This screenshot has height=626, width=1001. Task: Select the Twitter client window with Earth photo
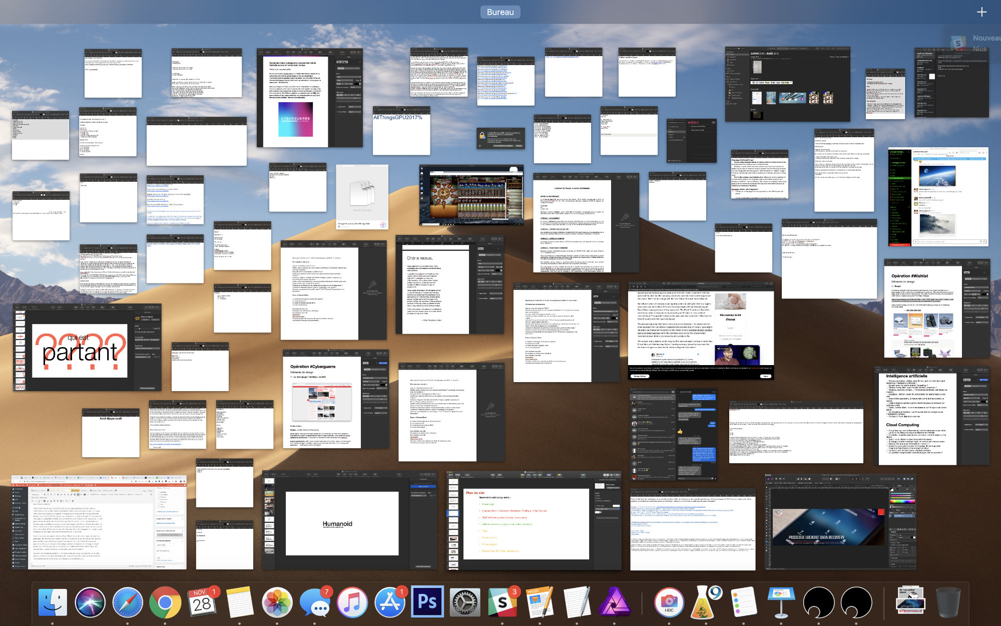pyautogui.click(x=938, y=197)
